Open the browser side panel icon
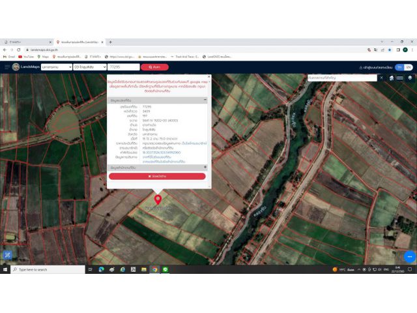 pyautogui.click(x=398, y=50)
